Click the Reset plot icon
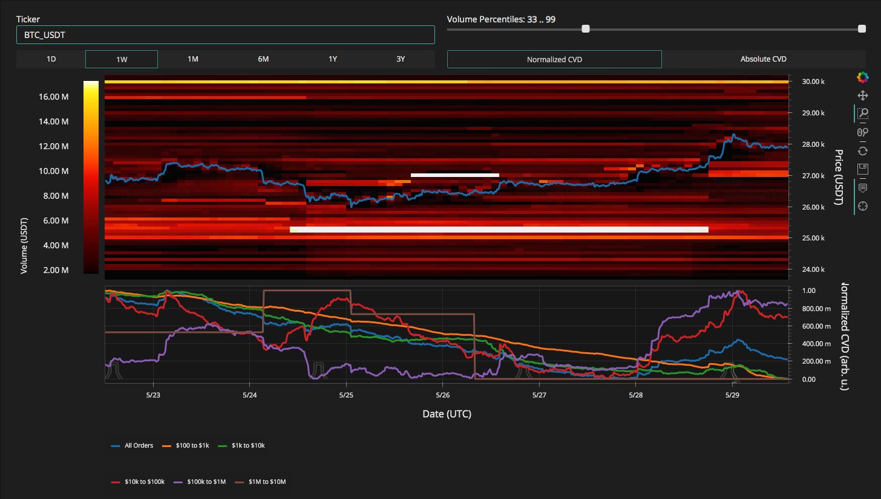Image resolution: width=881 pixels, height=499 pixels. [x=862, y=150]
